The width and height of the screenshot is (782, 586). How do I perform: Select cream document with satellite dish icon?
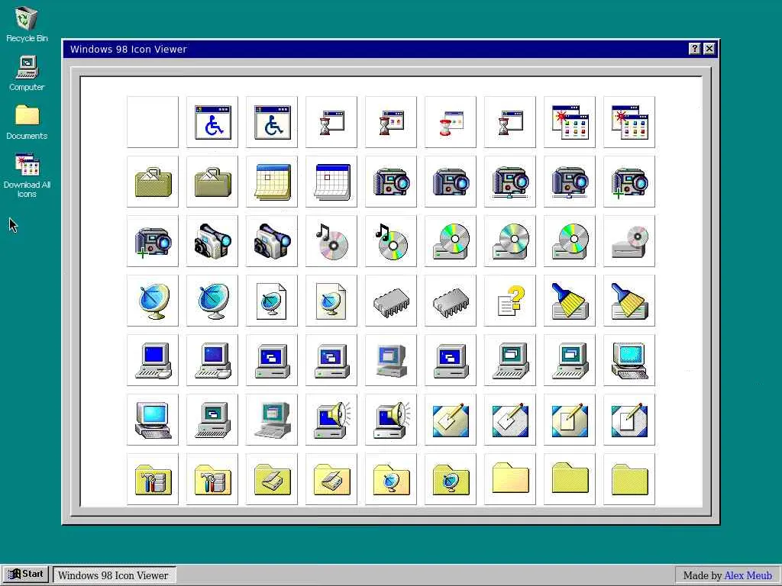pos(331,301)
